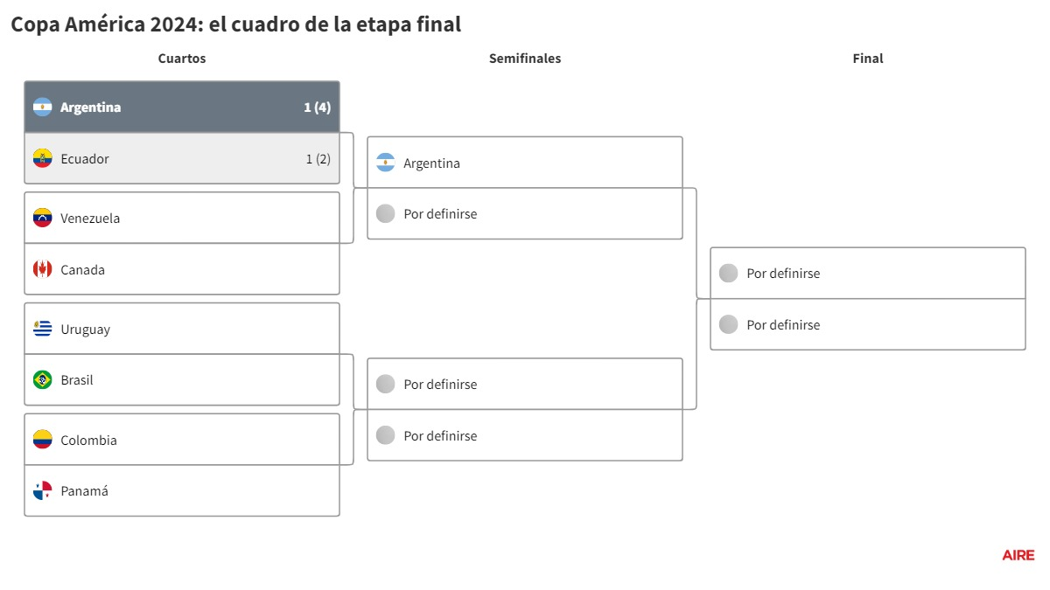Click the top Final placeholder circle
This screenshot has width=1050, height=590.
(x=729, y=274)
